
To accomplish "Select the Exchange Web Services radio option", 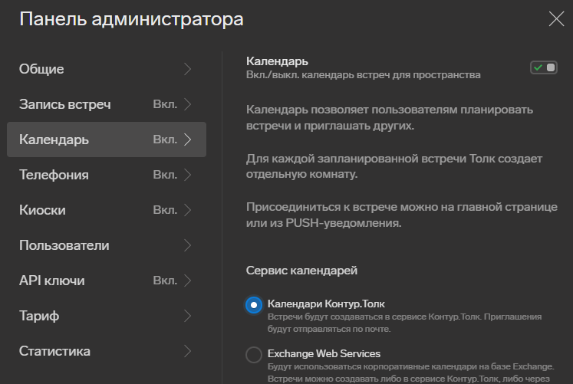I will pyautogui.click(x=254, y=354).
